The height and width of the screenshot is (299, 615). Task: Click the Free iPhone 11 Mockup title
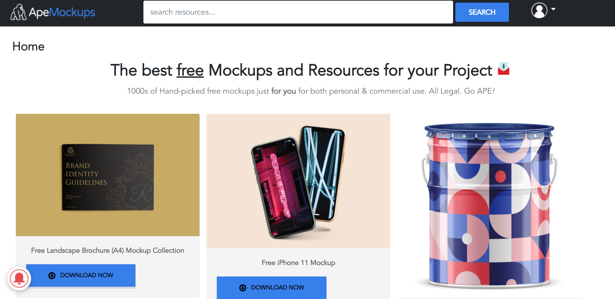pyautogui.click(x=298, y=263)
